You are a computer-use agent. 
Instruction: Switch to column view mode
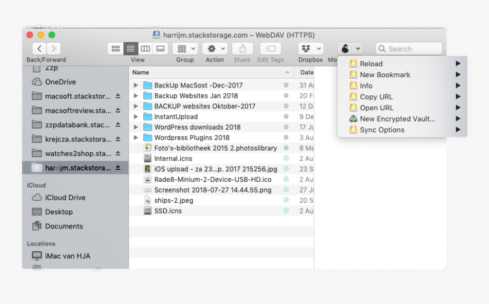pos(145,49)
